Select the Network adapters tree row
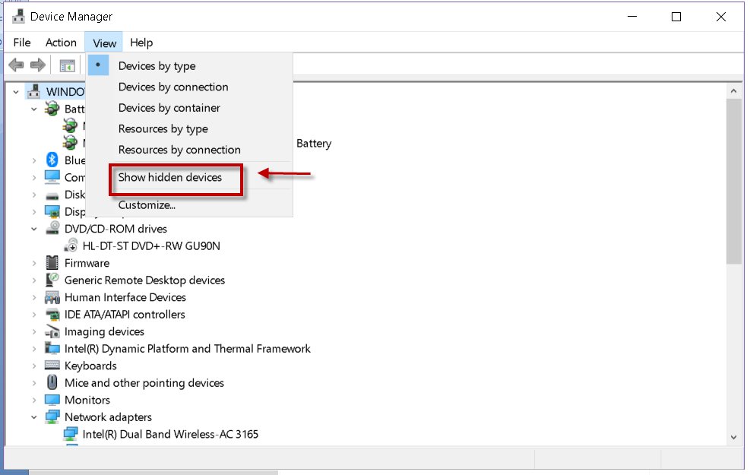Screen dimensions: 750x475 [x=108, y=417]
